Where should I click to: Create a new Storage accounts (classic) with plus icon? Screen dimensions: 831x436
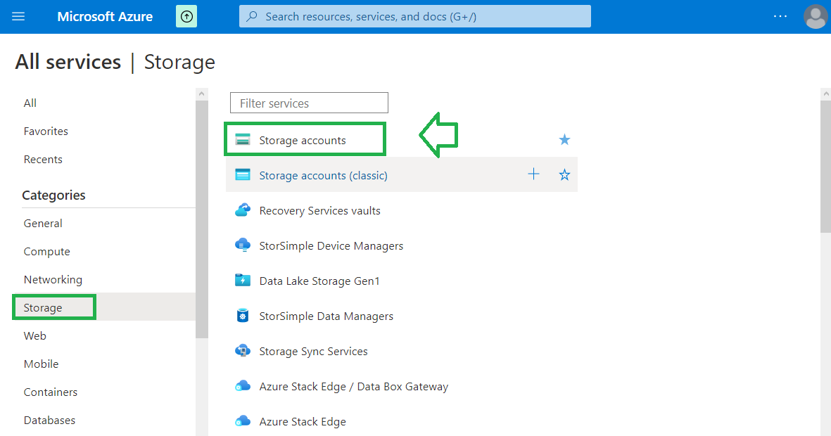(533, 174)
